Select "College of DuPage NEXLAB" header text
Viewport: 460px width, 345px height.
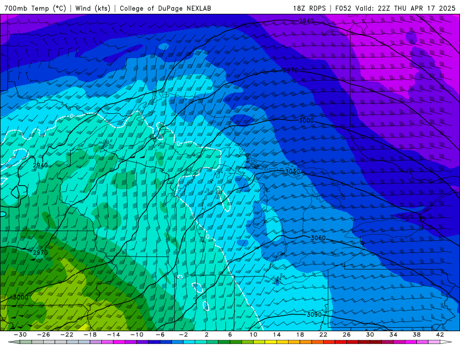[x=165, y=8]
